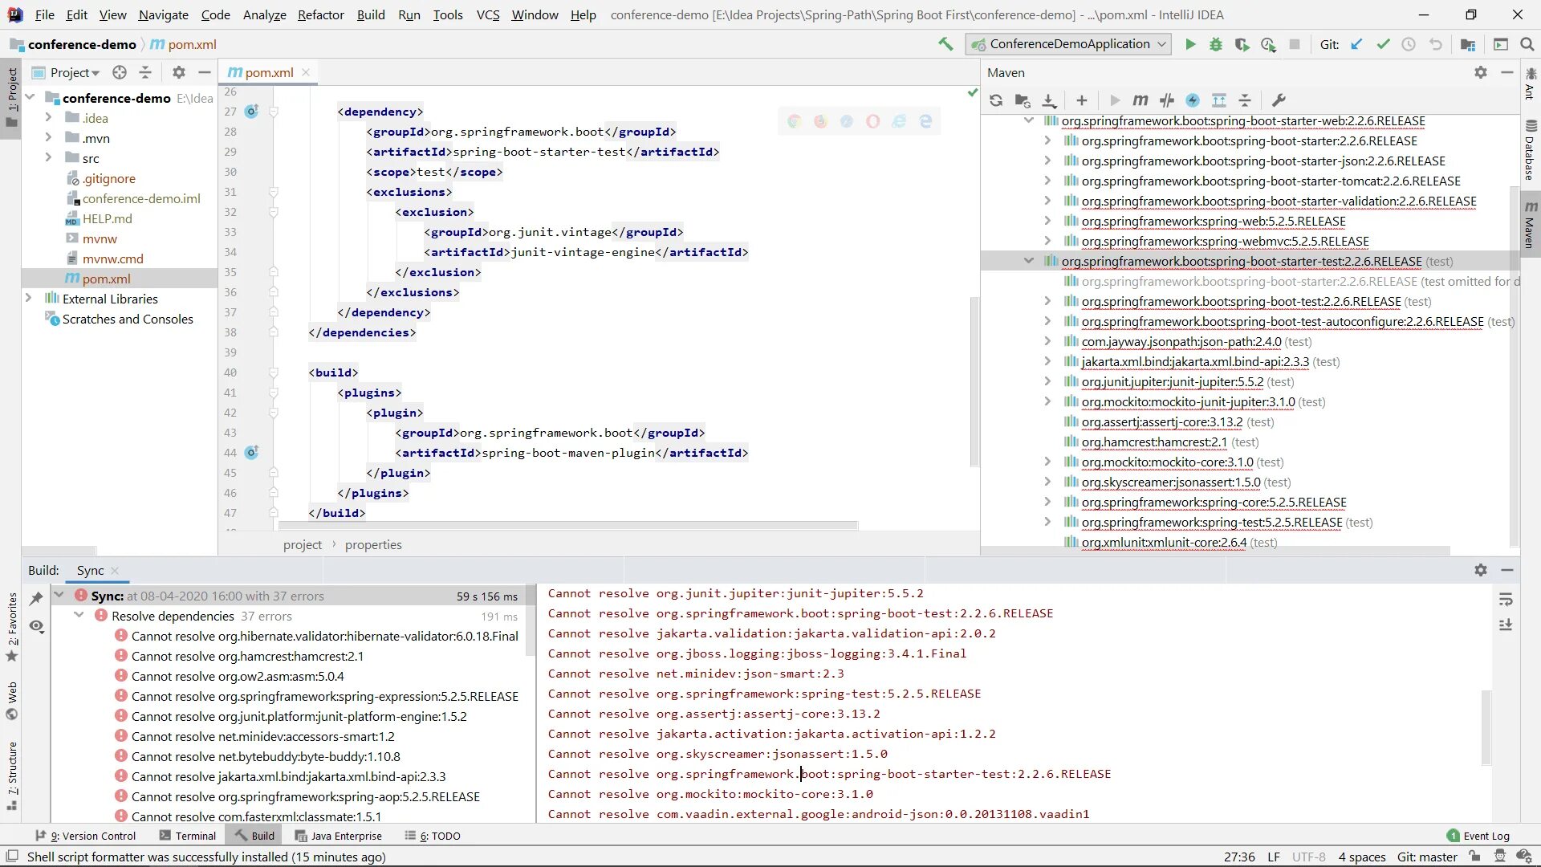
Task: Click the green Debug bug icon
Action: pos(1216,45)
